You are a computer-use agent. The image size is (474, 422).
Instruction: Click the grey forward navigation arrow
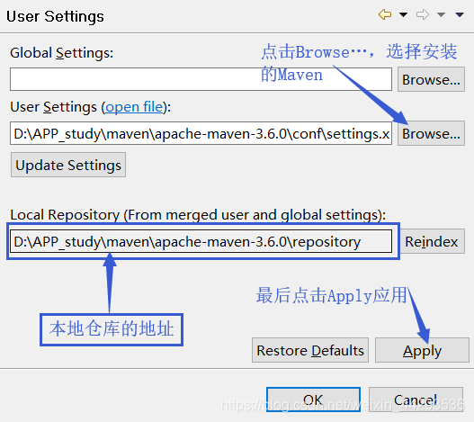[423, 14]
